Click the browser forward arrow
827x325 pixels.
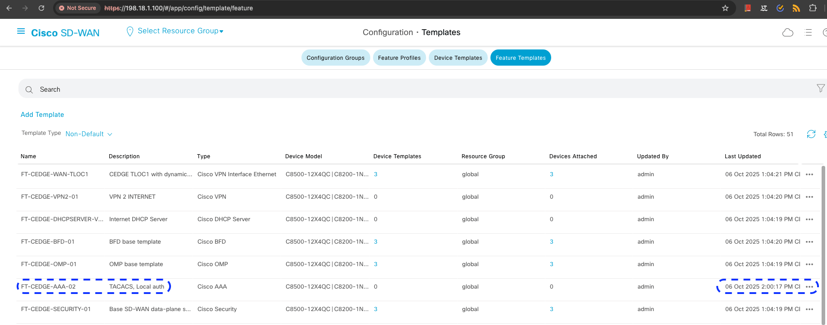coord(25,8)
